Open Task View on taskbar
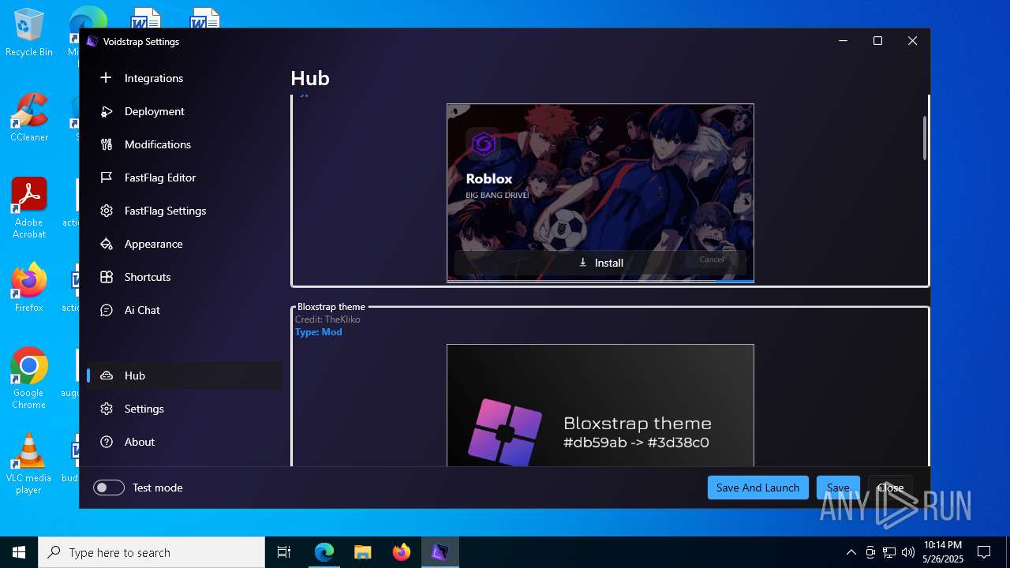The height and width of the screenshot is (568, 1010). pyautogui.click(x=284, y=552)
